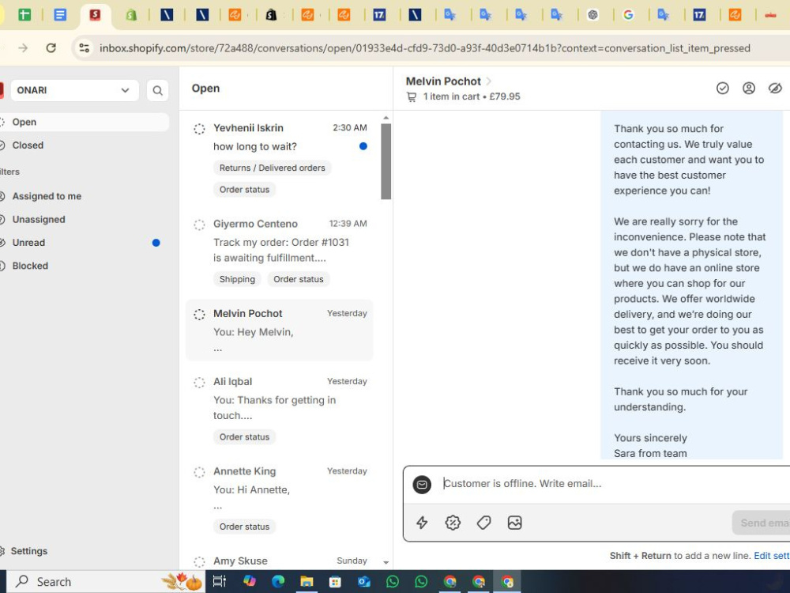Switch to the green Shopify browser tab

pos(131,15)
